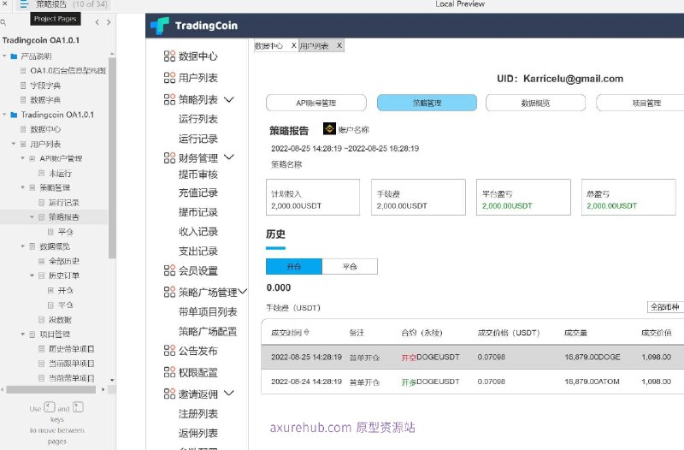The image size is (684, 450).
Task: Close the 用户列表 tab
Action: tap(339, 45)
